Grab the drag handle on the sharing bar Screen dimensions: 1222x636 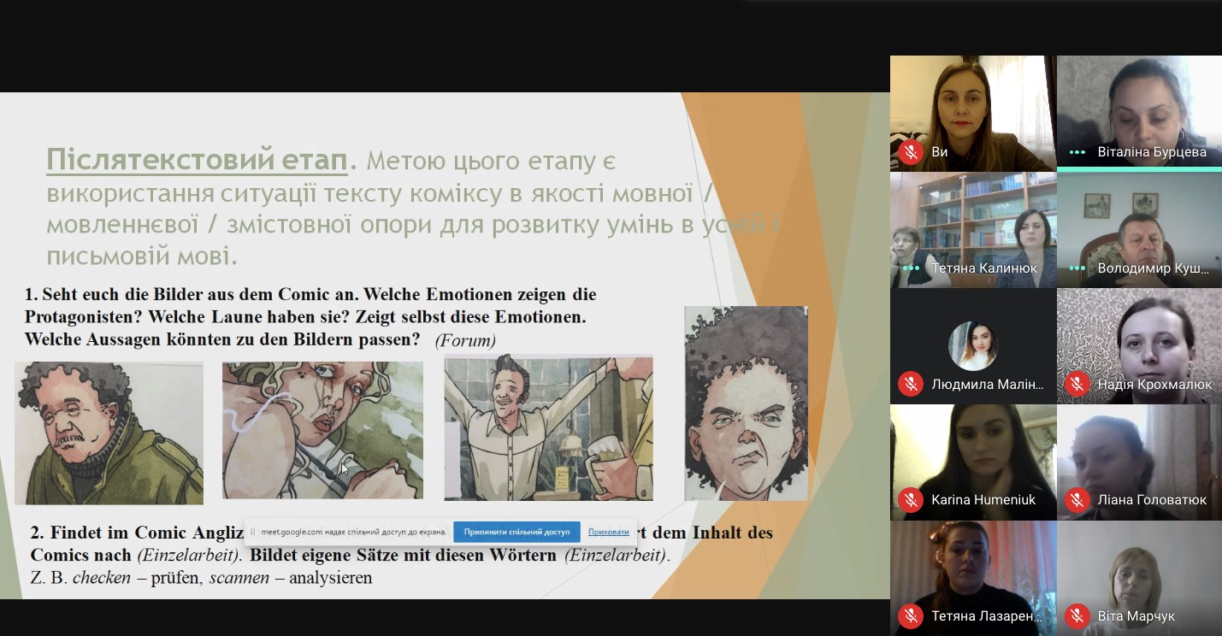pyautogui.click(x=252, y=532)
